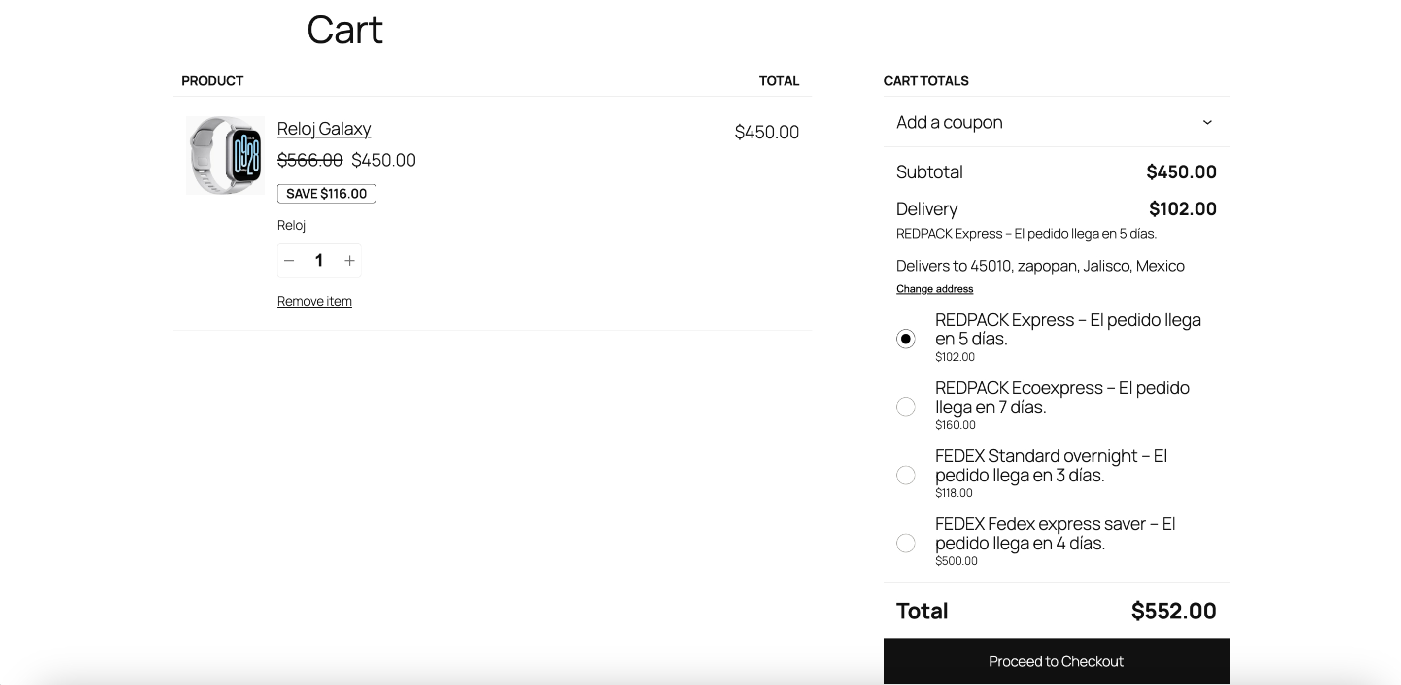The width and height of the screenshot is (1401, 685).
Task: Click Delivers to 45010, zapopan text
Action: (x=1040, y=266)
